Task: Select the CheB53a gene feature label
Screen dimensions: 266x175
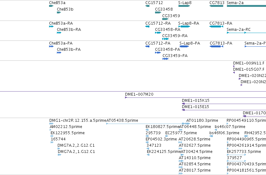Action: click(57, 3)
